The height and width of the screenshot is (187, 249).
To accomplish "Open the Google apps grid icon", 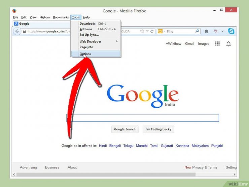I will (x=217, y=43).
